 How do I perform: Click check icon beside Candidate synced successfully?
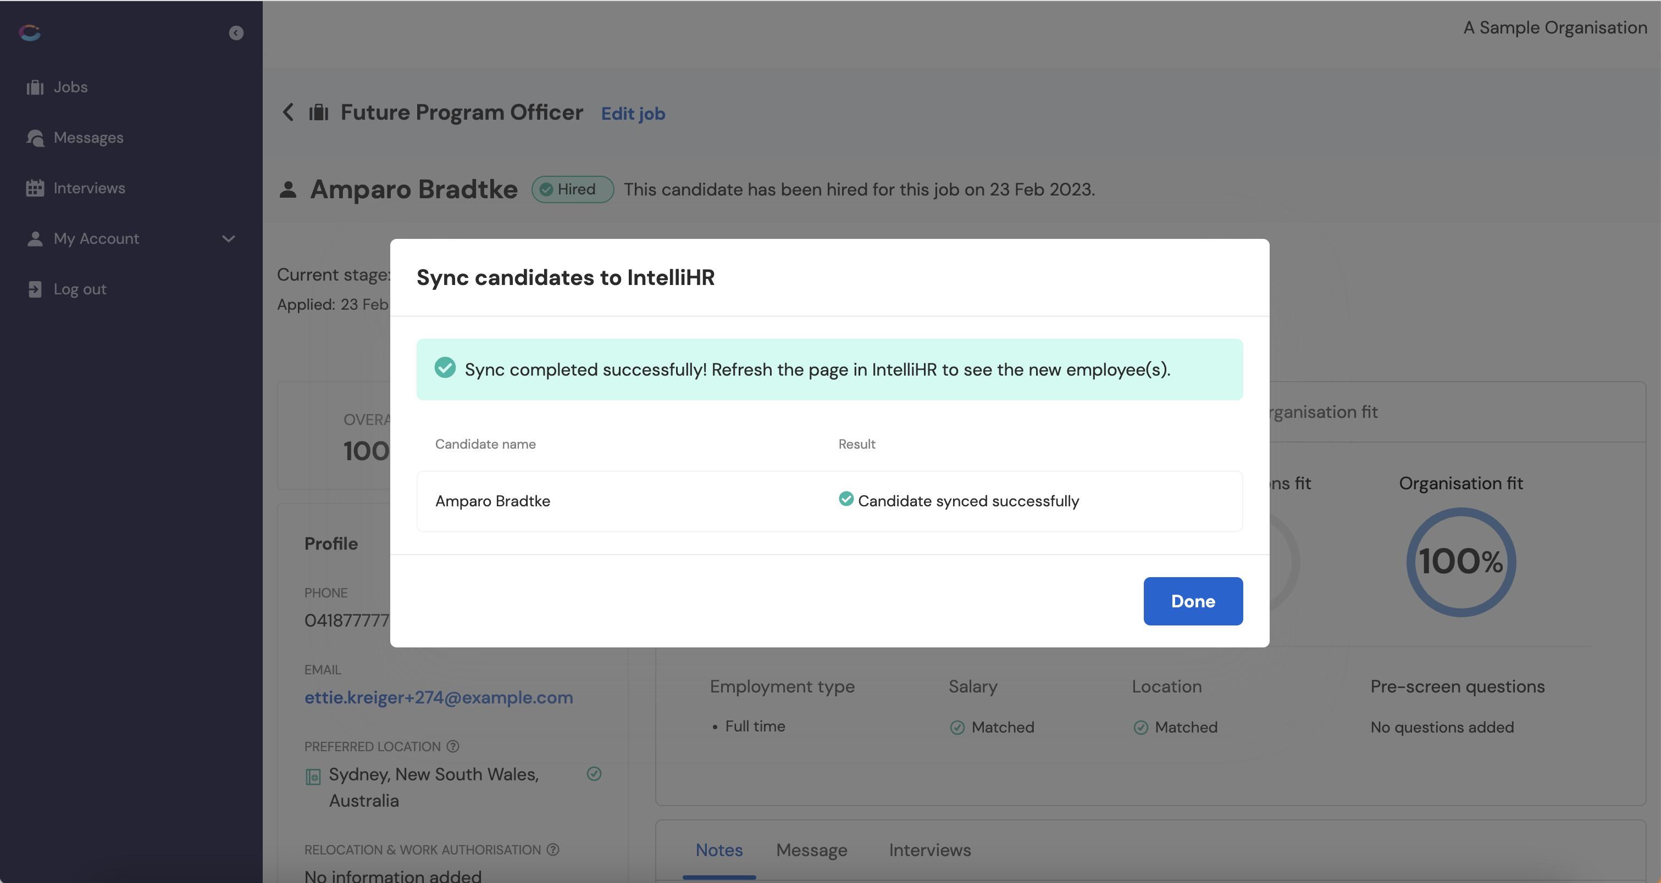click(x=846, y=499)
